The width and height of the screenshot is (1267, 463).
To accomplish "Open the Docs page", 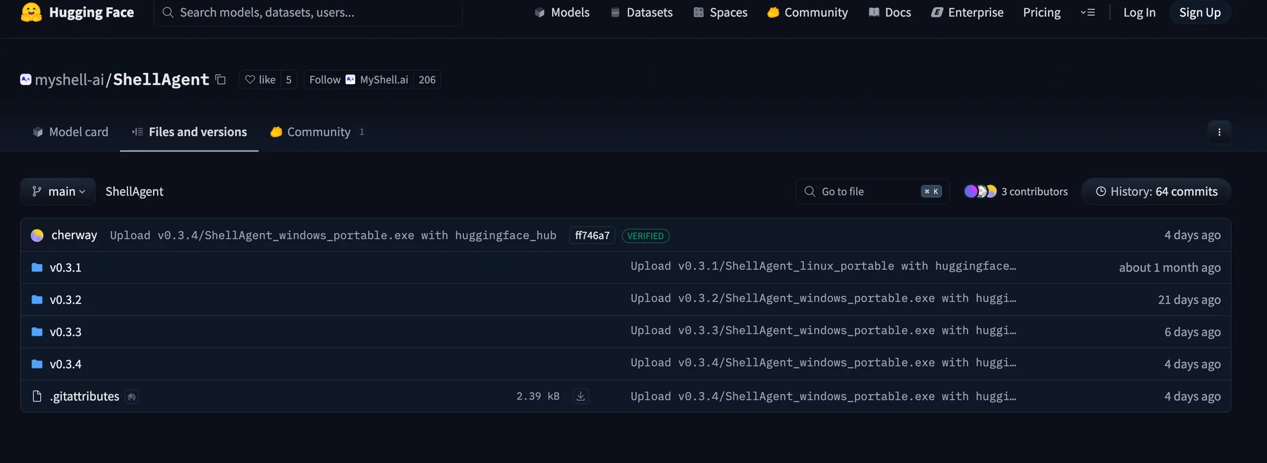I will pyautogui.click(x=890, y=12).
